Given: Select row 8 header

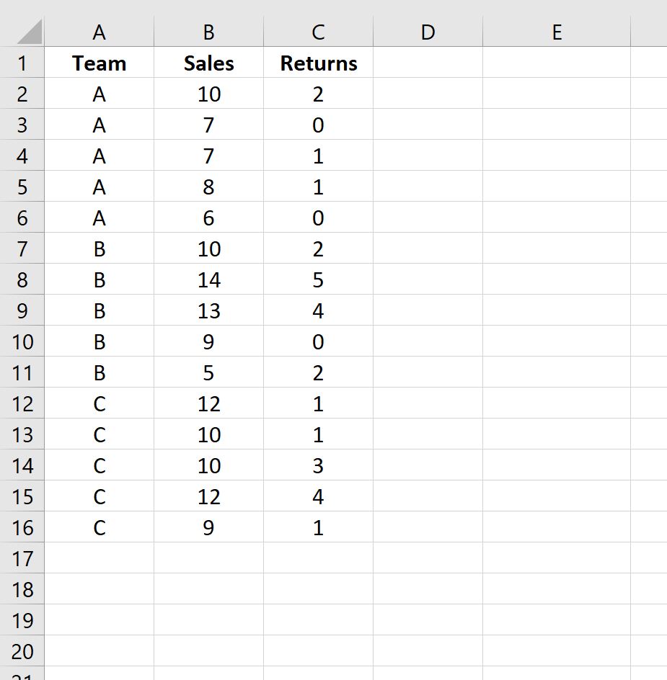Looking at the screenshot, I should [x=22, y=279].
